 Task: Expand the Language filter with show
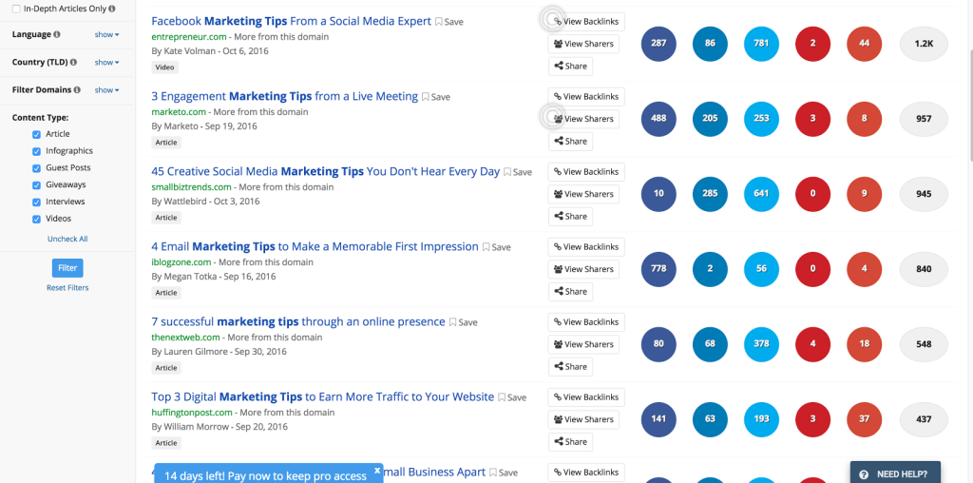[x=106, y=35]
